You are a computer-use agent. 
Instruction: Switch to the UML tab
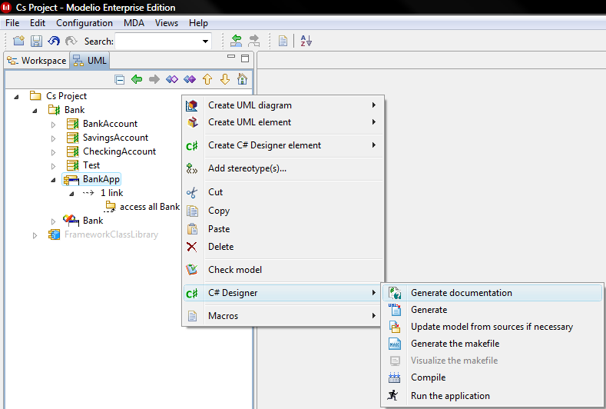(90, 61)
